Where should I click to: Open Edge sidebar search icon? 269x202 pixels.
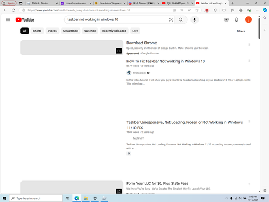point(265,18)
